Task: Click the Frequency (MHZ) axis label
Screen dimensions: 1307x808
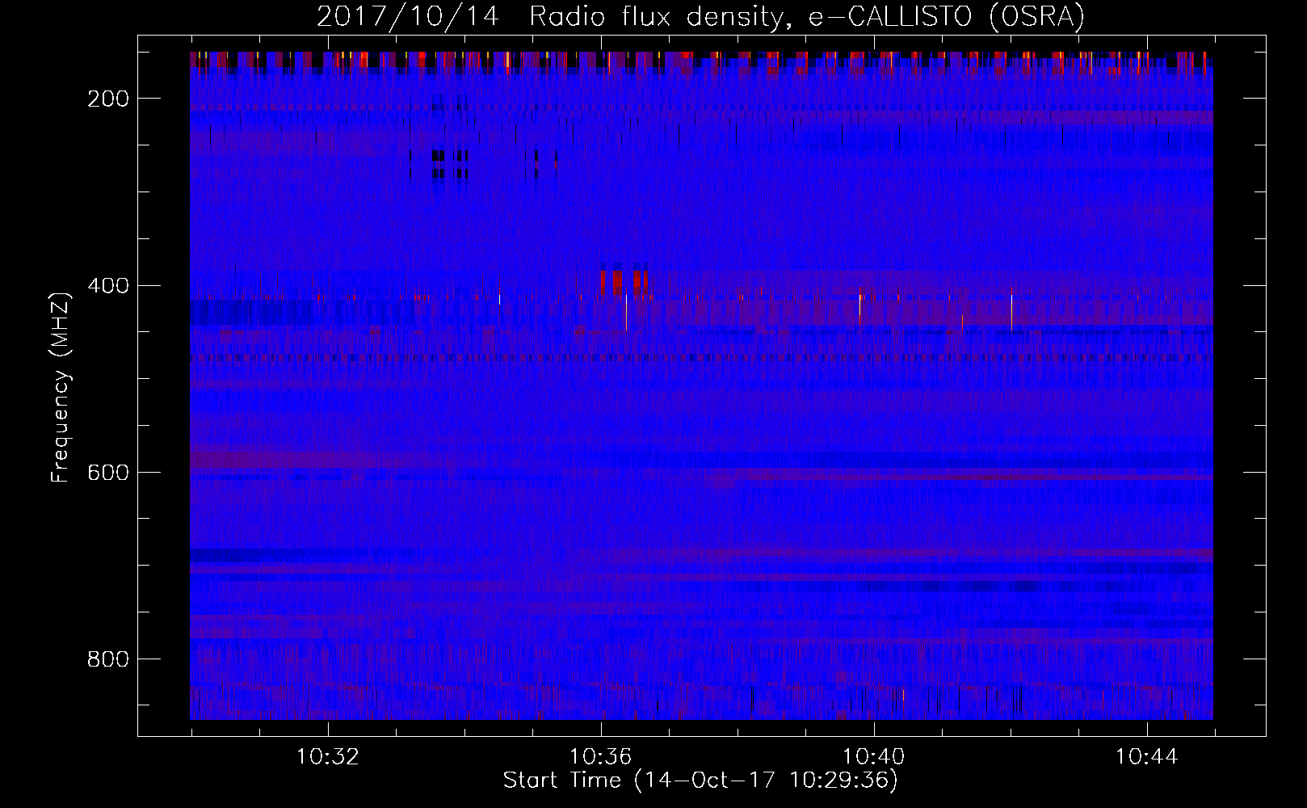Action: point(61,387)
